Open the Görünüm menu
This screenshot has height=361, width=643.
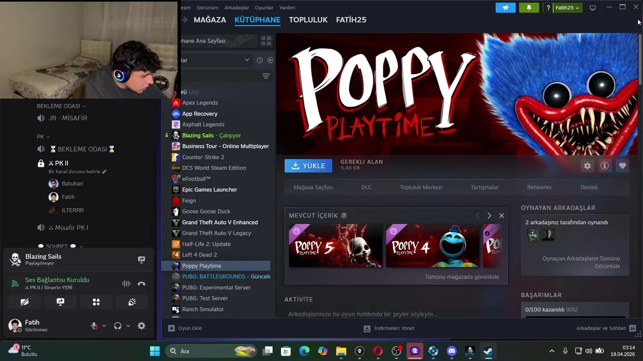[207, 8]
